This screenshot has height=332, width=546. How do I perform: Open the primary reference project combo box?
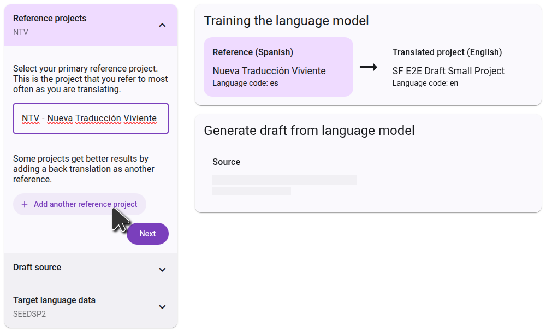pos(91,118)
